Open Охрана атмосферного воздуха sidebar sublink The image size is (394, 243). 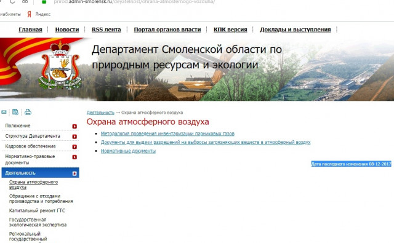(33, 185)
